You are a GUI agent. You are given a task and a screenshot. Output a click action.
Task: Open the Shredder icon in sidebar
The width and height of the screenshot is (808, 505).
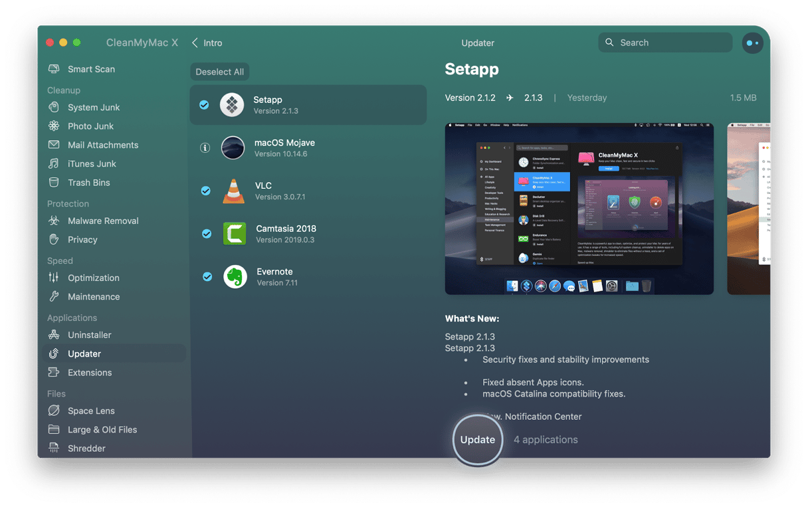tap(54, 449)
